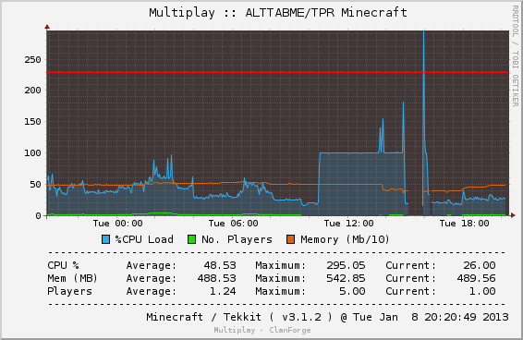
Task: Click the Tue 18:00 time axis label
Action: click(464, 224)
